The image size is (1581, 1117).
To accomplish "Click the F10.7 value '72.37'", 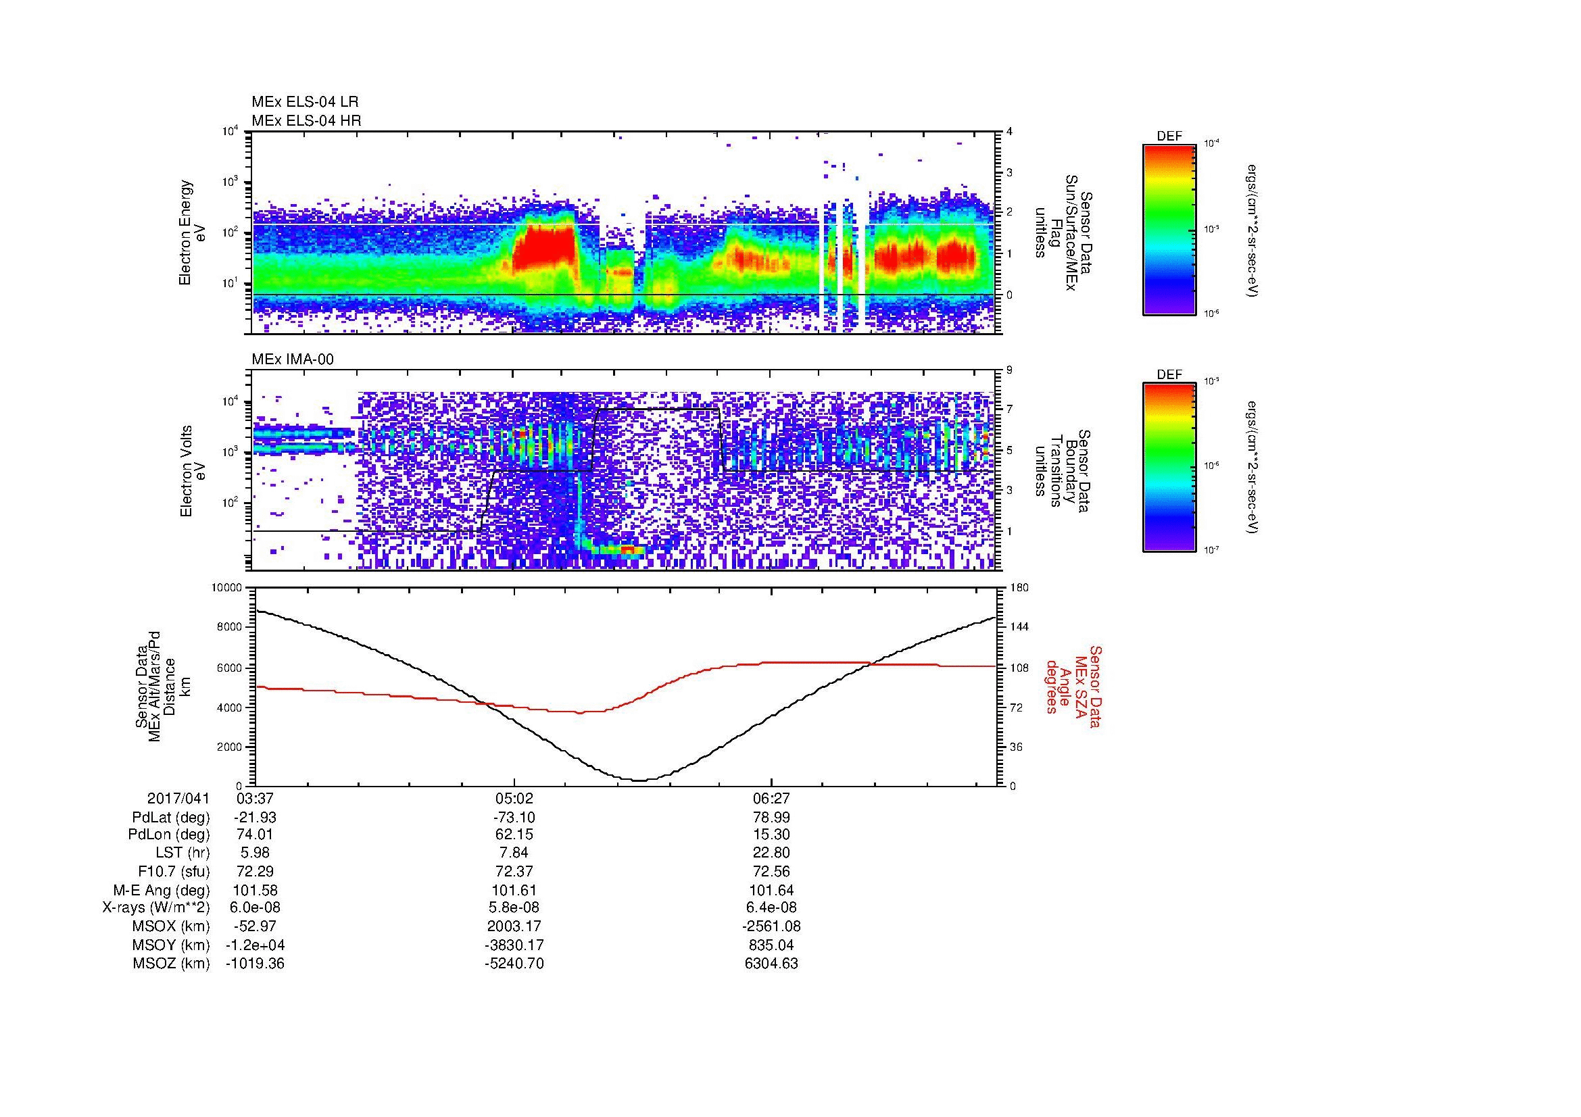I will point(514,872).
